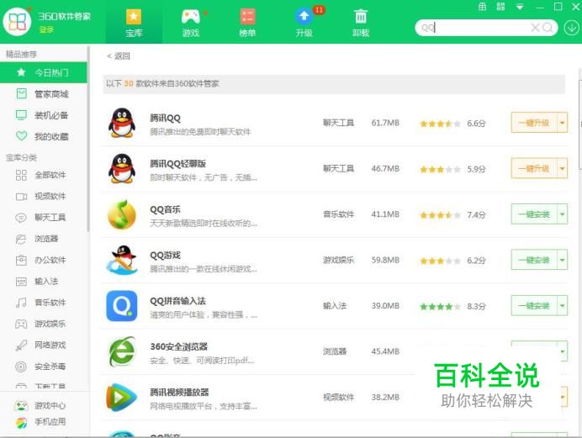Select the 网络游戏 sidebar category
Image resolution: width=582 pixels, height=438 pixels.
[x=44, y=346]
